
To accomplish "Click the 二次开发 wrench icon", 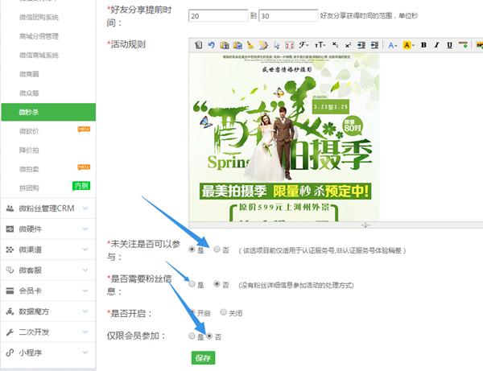I will (10, 332).
